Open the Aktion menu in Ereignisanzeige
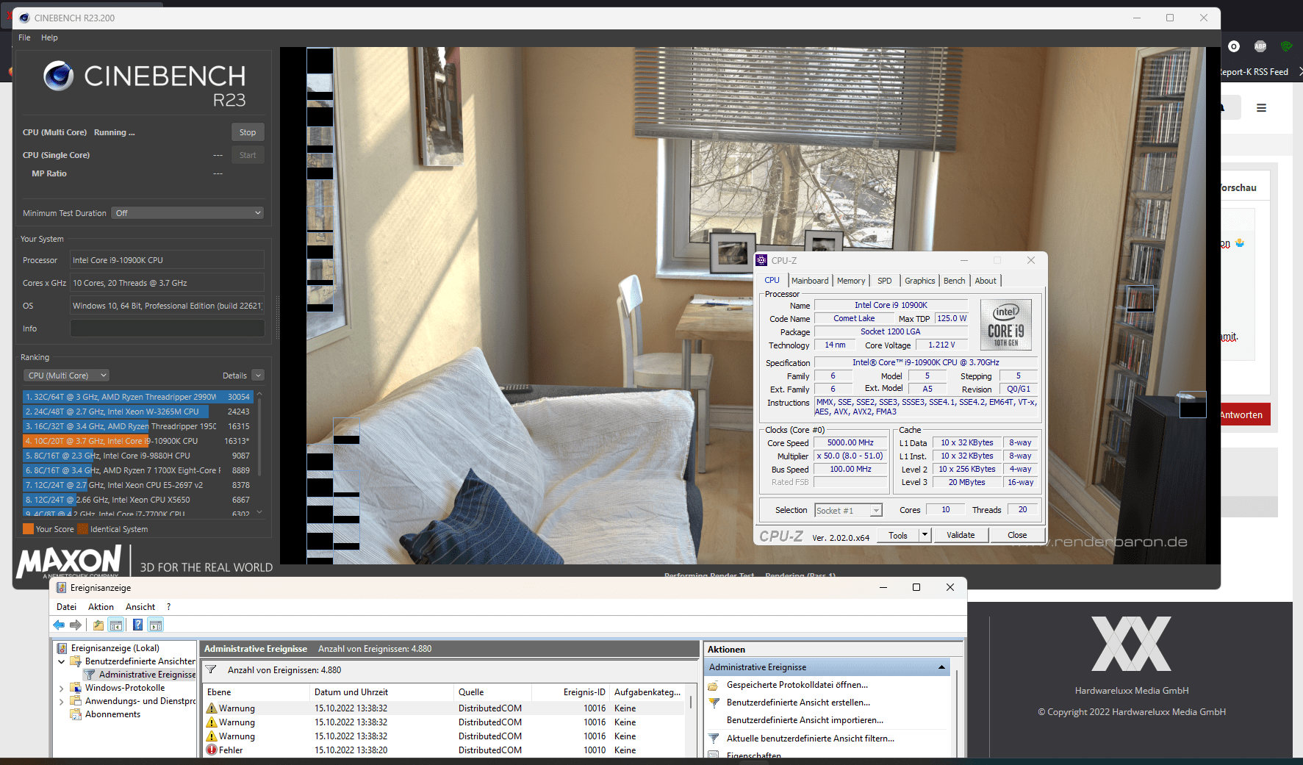Viewport: 1303px width, 765px height. pos(101,607)
